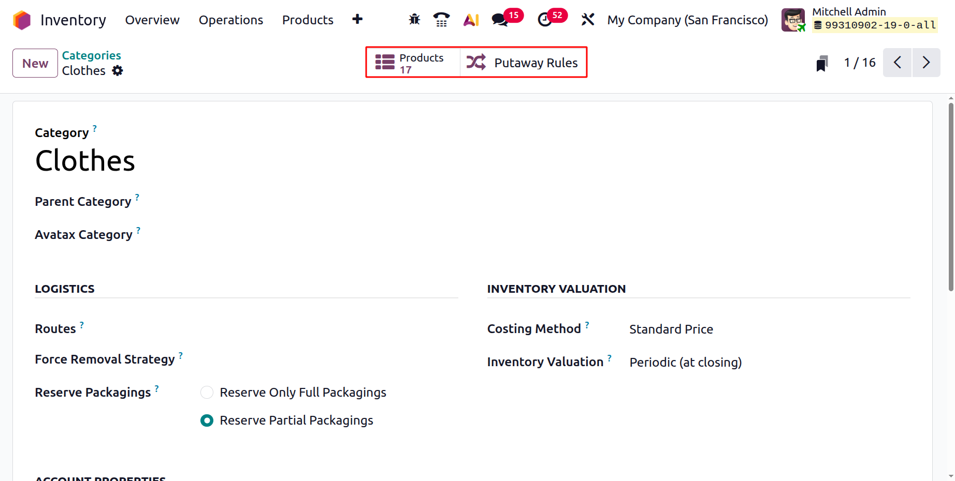Viewport: 955px width, 481px height.
Task: Click the New button
Action: 35,63
